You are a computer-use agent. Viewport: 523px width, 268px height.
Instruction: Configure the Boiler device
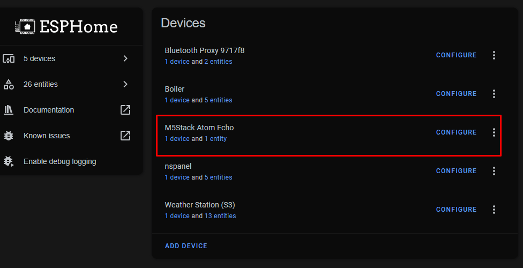[457, 94]
